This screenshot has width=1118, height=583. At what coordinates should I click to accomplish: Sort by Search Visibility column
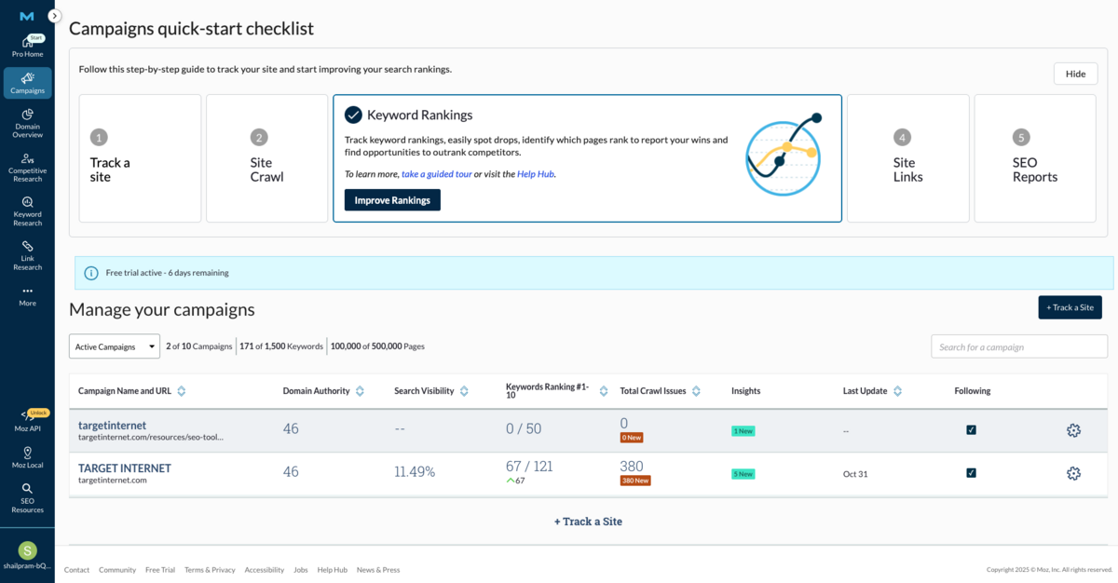click(x=464, y=391)
